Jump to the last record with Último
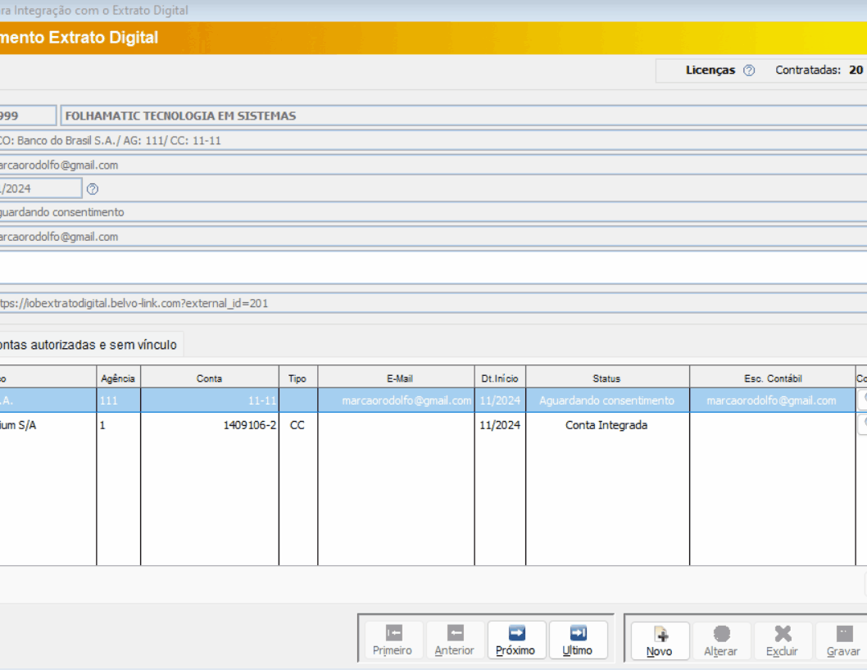Image resolution: width=867 pixels, height=670 pixels. (x=578, y=633)
